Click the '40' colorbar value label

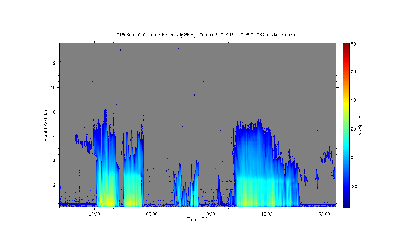[x=353, y=100]
